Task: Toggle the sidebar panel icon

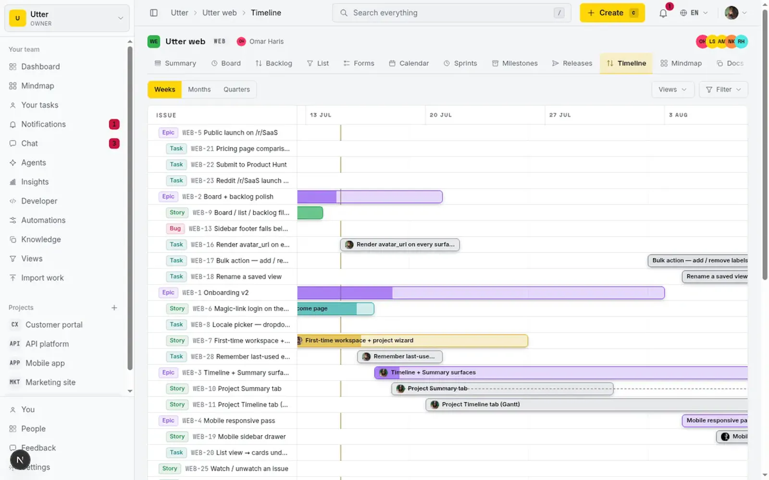Action: coord(154,13)
